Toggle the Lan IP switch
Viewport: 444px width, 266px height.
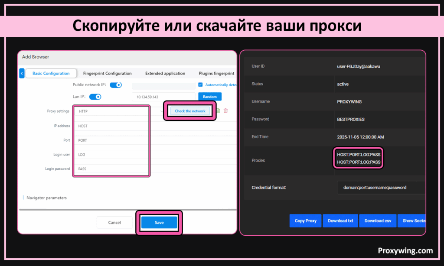95,97
